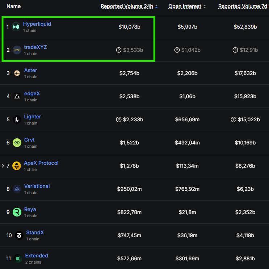Click ApeX Protocol 24h volume $1,278b
This screenshot has height=269, width=269.
pos(129,166)
